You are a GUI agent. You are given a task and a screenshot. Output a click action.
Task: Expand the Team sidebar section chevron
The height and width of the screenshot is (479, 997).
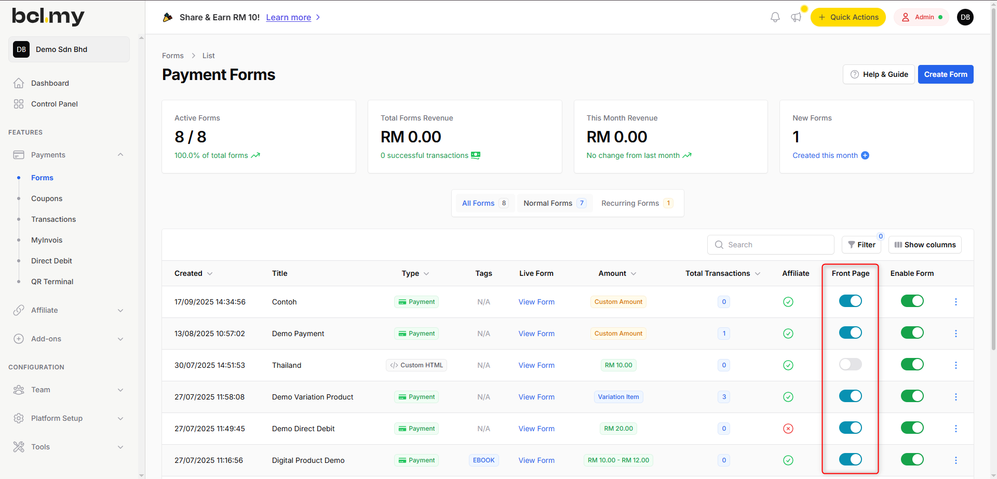click(x=120, y=390)
